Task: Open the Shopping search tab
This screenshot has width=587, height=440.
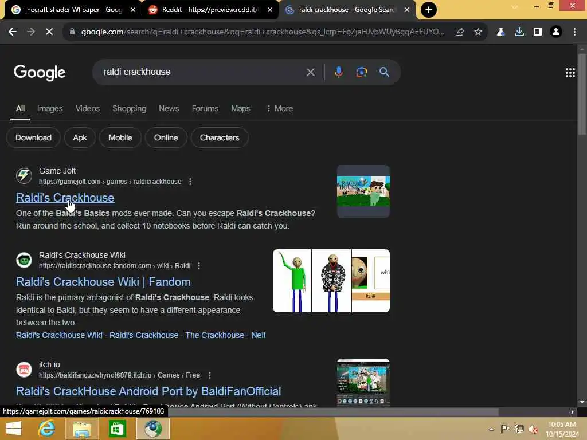Action: coord(129,108)
